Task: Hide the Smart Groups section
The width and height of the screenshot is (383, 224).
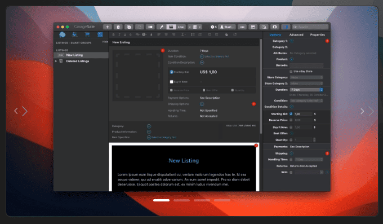Action: (x=105, y=42)
